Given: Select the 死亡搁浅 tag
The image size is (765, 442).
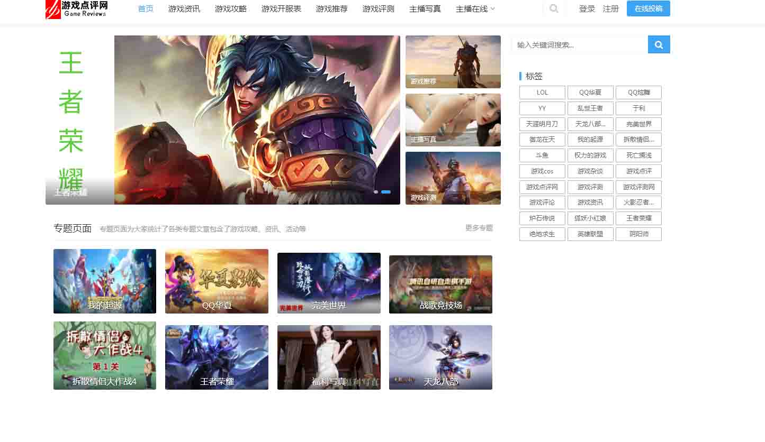Looking at the screenshot, I should click(638, 155).
